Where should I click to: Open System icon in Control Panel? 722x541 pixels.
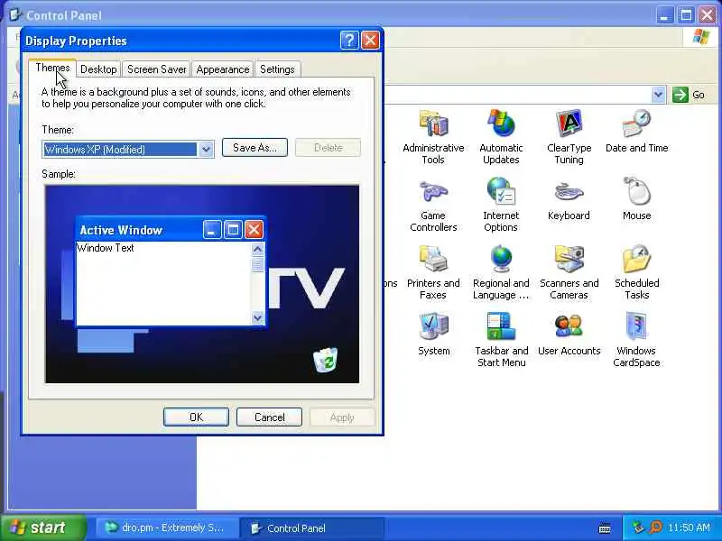coord(433,326)
